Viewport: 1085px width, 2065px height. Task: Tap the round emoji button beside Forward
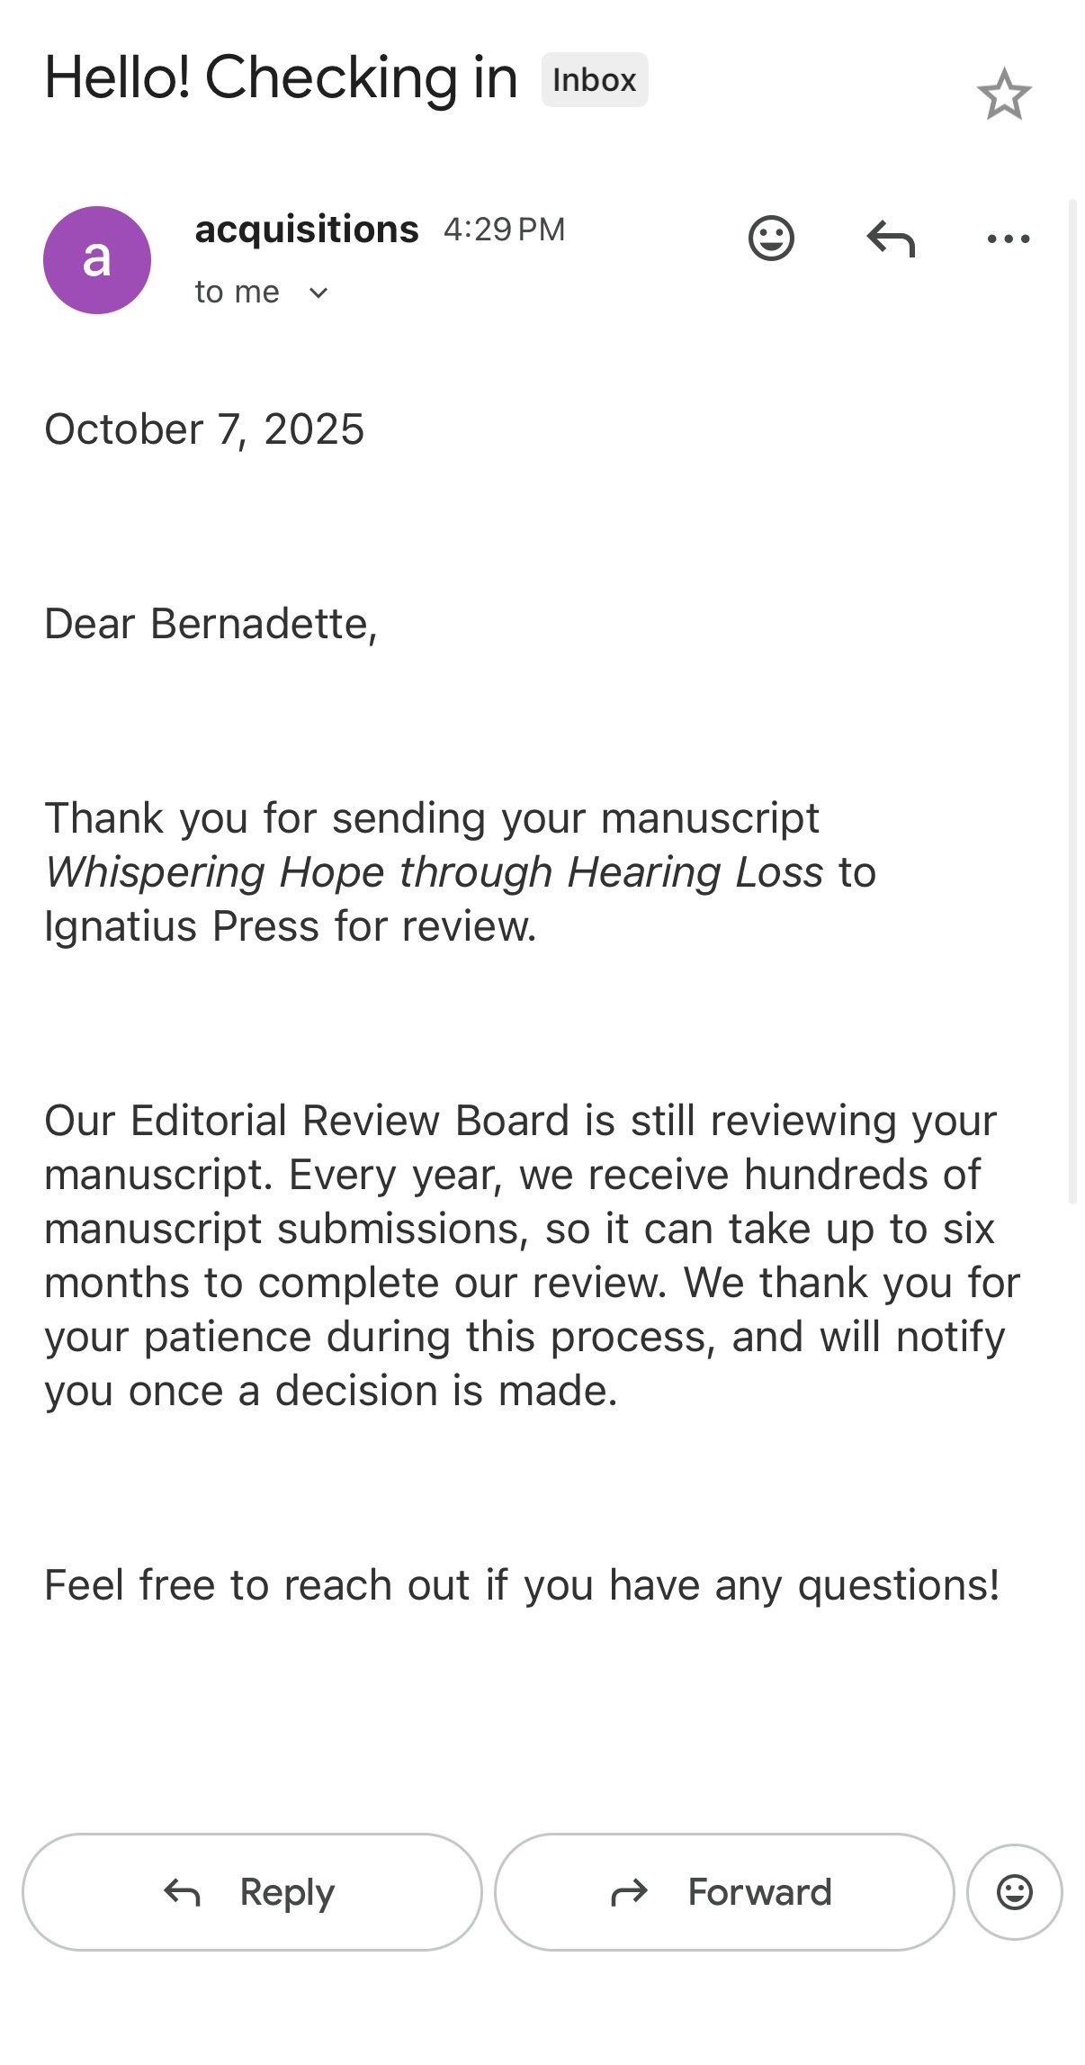[1014, 1891]
